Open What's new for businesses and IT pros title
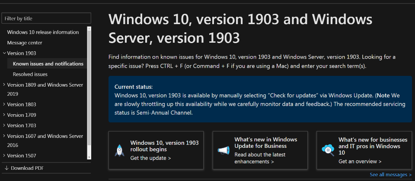 pyautogui.click(x=373, y=146)
